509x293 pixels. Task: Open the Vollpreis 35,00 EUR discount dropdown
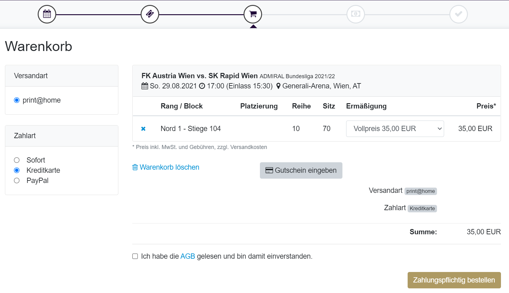pos(395,129)
